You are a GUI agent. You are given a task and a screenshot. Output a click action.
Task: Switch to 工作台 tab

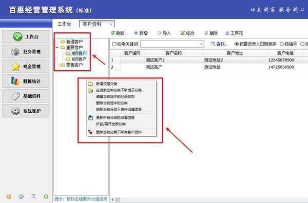(64, 24)
